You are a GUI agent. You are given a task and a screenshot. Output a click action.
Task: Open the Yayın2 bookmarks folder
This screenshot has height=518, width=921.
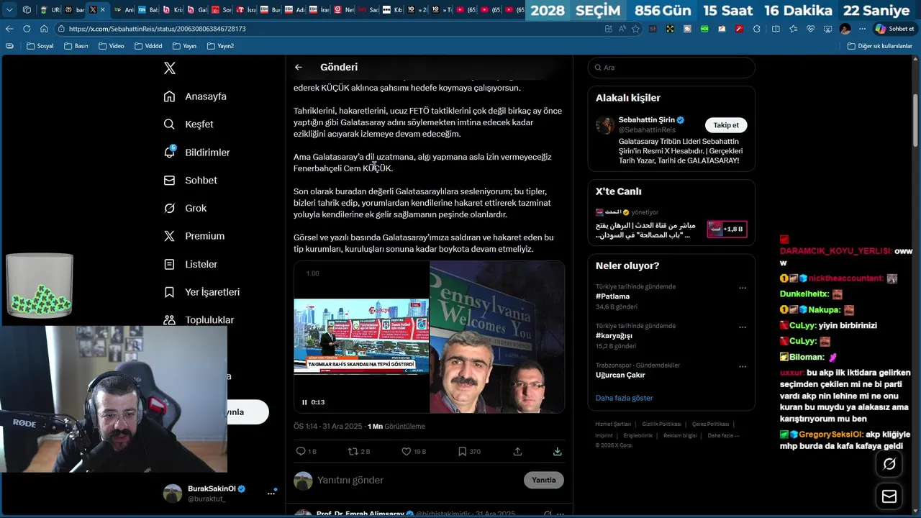coord(220,46)
